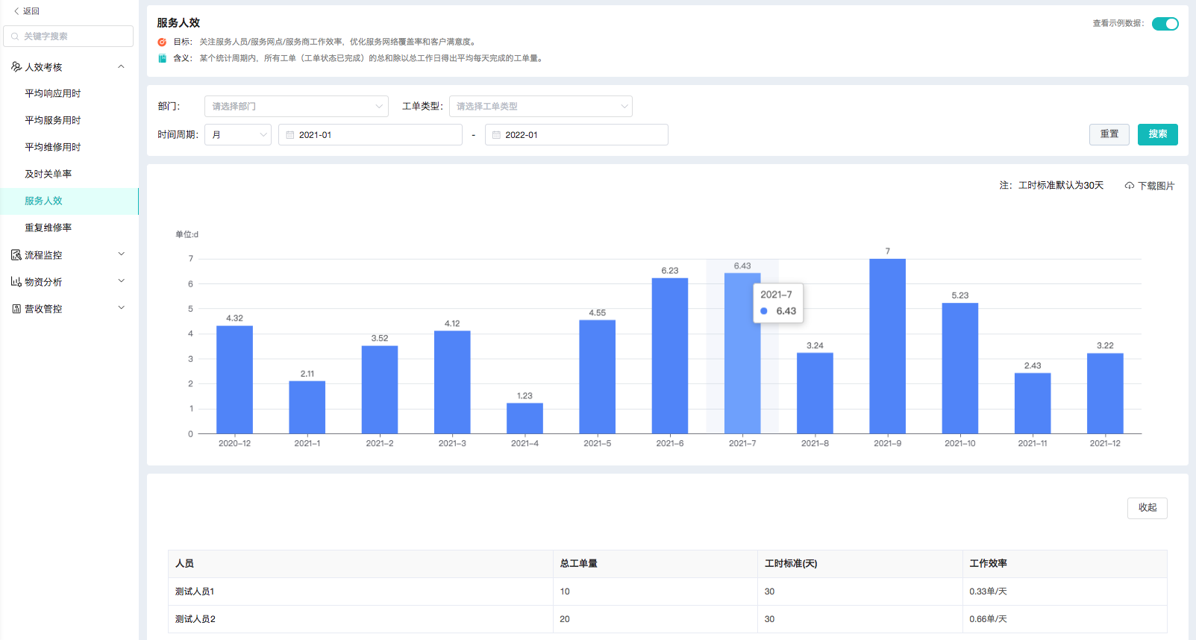Screen dimensions: 1196x640
Task: Click the 搜索 button
Action: click(x=1158, y=134)
